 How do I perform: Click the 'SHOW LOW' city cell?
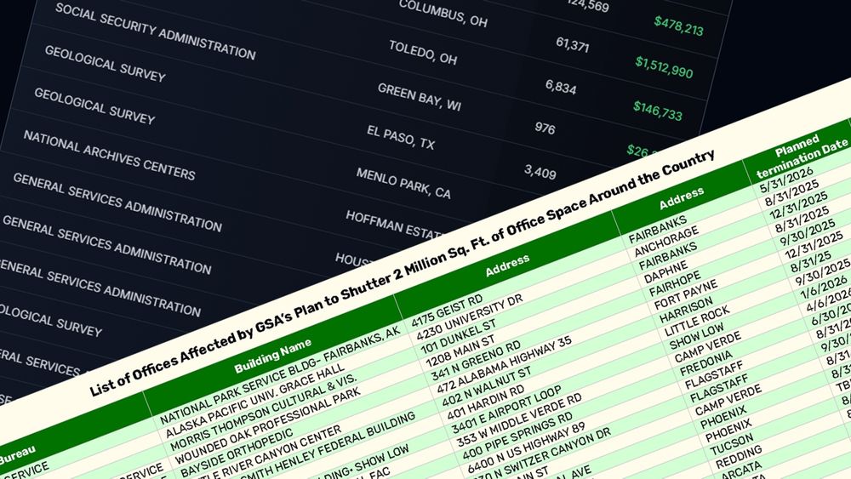coord(696,337)
